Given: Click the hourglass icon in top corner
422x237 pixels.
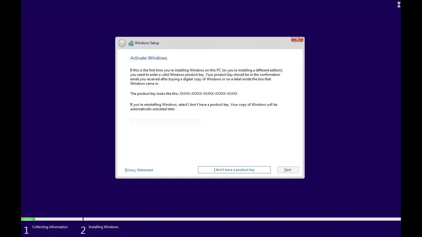Looking at the screenshot, I should tap(399, 5).
